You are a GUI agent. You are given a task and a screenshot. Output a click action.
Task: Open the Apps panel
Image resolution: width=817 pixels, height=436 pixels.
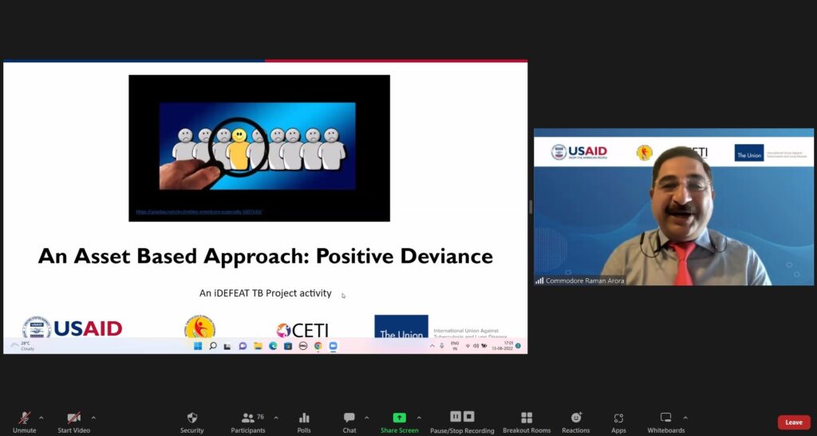pos(618,418)
